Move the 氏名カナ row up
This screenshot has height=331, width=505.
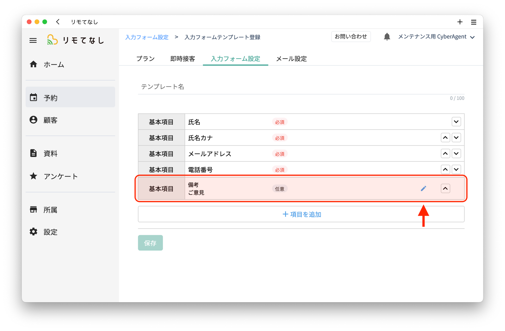tap(445, 138)
